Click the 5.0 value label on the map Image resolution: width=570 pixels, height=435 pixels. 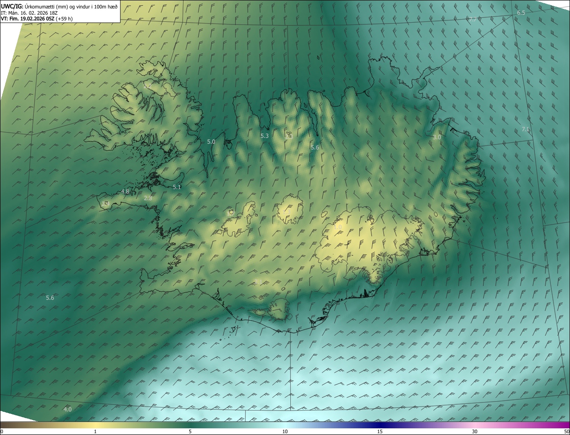211,141
